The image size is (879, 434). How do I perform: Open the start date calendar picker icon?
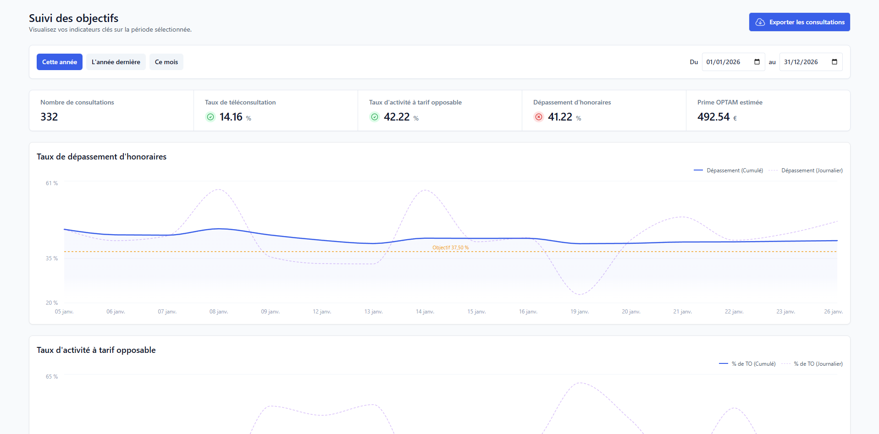coord(757,62)
